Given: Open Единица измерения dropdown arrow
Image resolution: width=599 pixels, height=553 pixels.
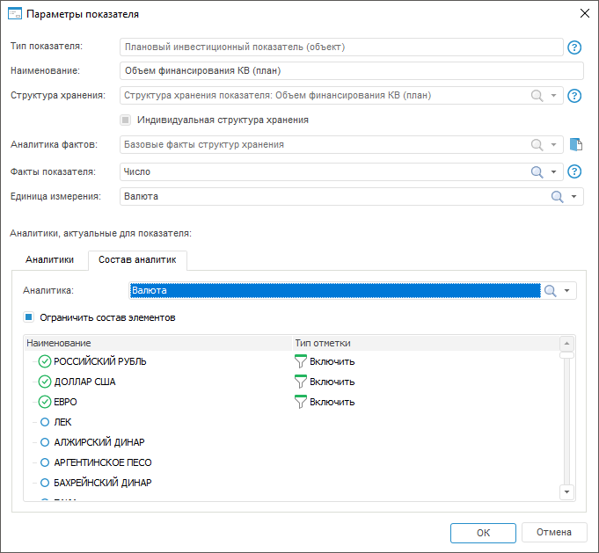Looking at the screenshot, I should tap(574, 197).
